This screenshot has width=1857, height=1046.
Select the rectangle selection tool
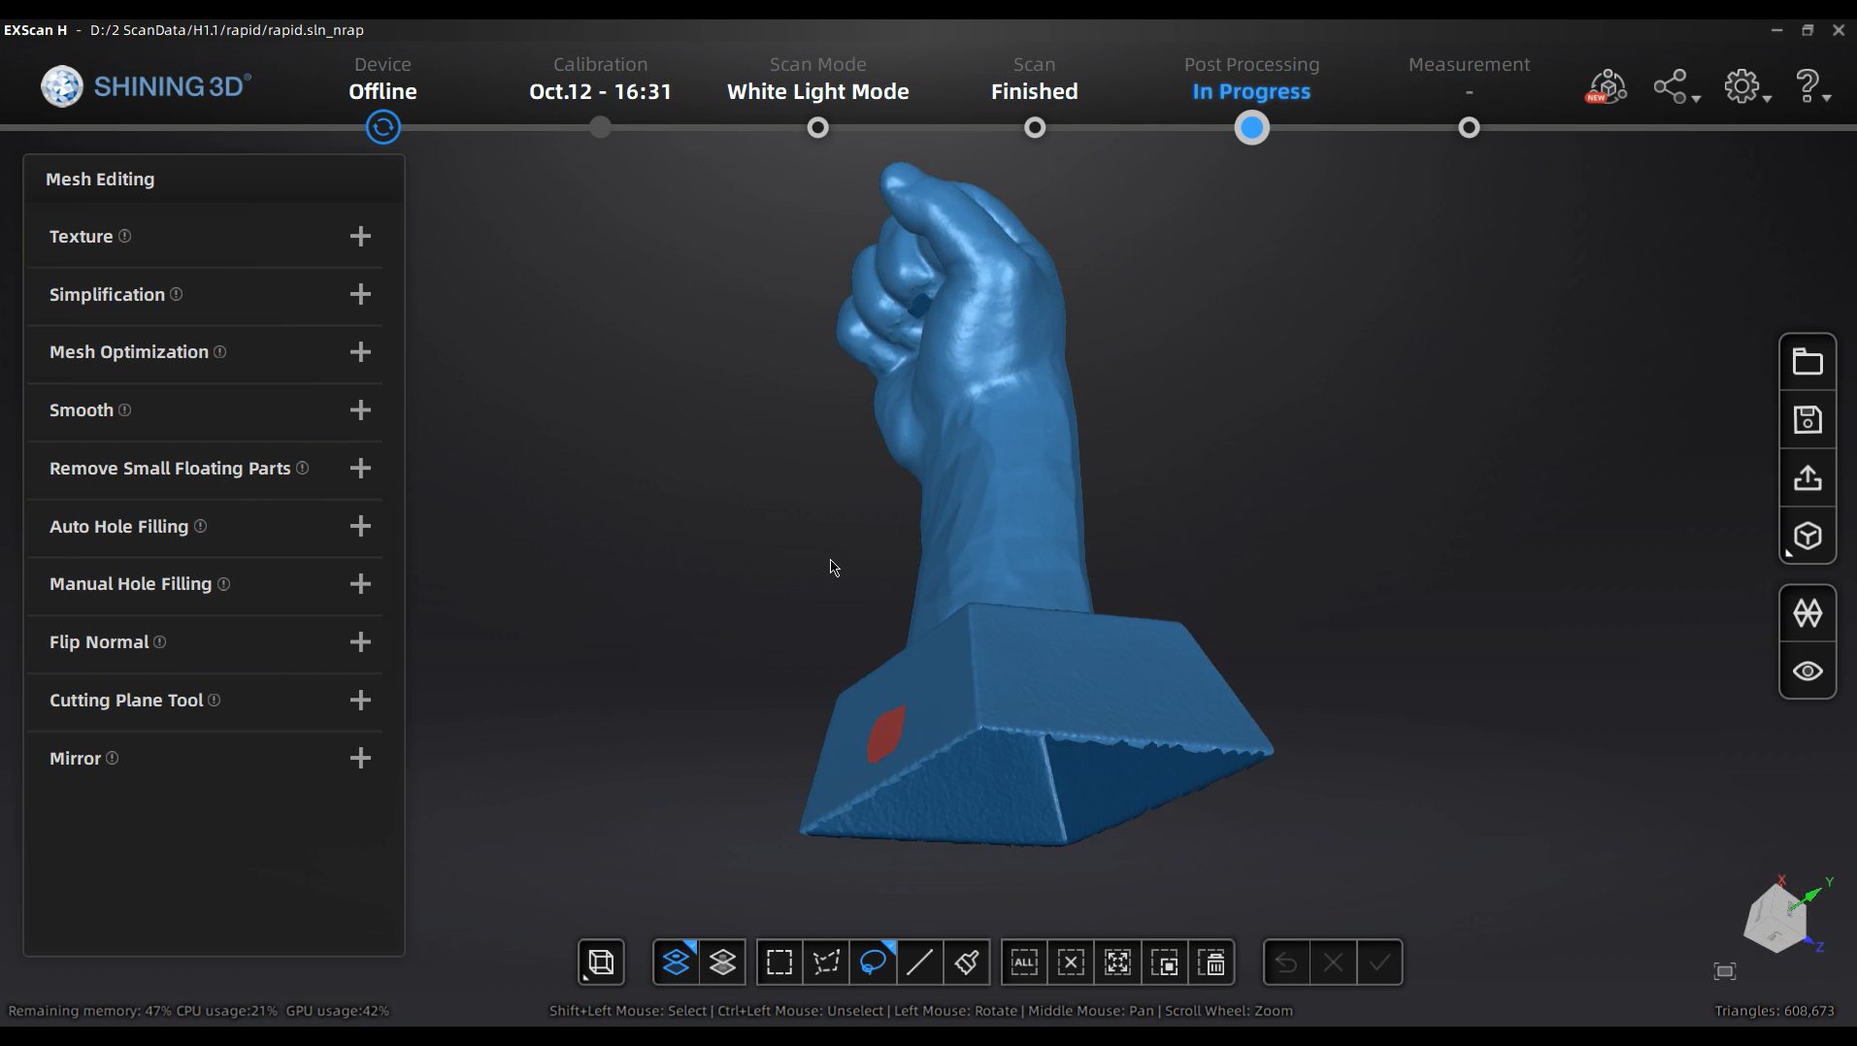click(x=779, y=962)
